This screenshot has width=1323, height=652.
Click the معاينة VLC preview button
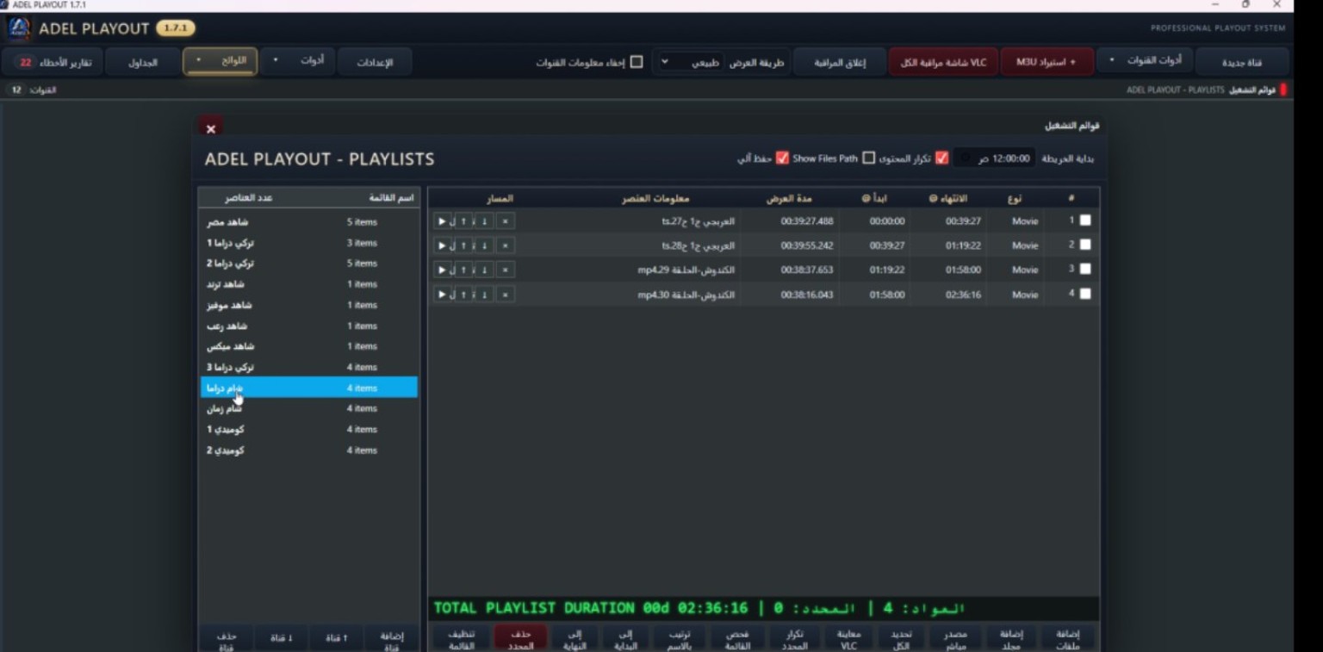coord(848,639)
